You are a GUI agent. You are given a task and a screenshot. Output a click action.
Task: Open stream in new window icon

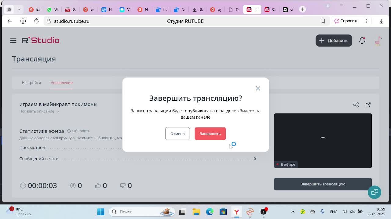(x=368, y=105)
